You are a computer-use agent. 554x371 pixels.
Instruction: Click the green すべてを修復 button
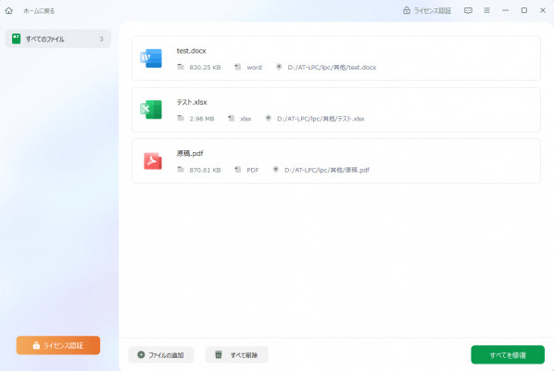(x=508, y=354)
